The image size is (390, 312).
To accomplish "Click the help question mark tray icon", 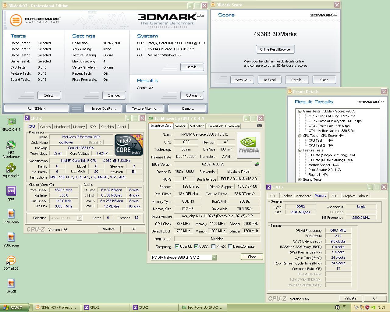I will tap(337, 307).
